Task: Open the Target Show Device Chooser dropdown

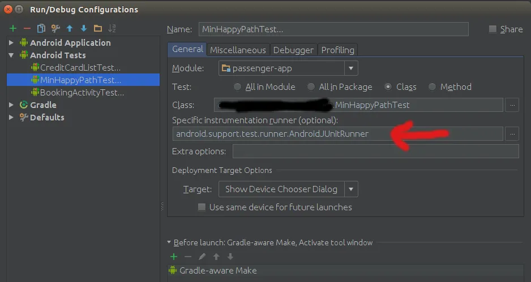Action: pyautogui.click(x=351, y=189)
